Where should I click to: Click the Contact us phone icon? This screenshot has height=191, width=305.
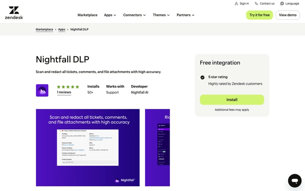point(257,3)
